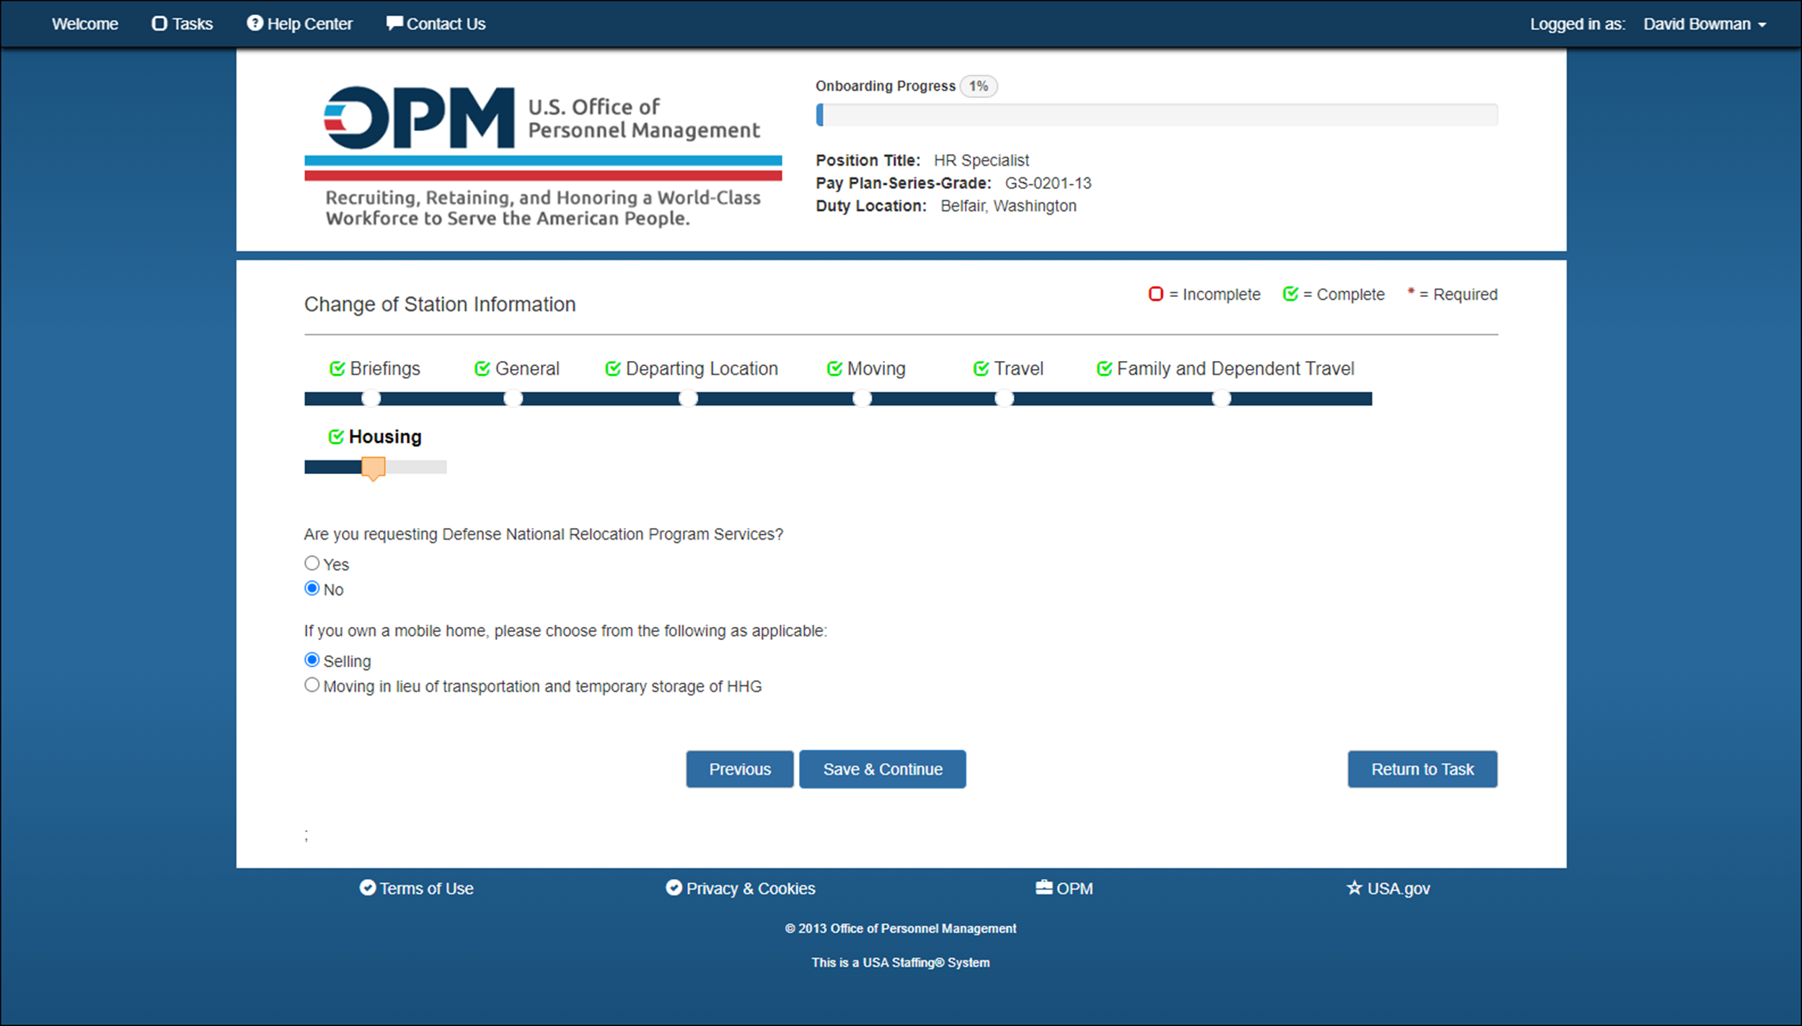Open the Family and Dependent Travel step

coord(1224,369)
